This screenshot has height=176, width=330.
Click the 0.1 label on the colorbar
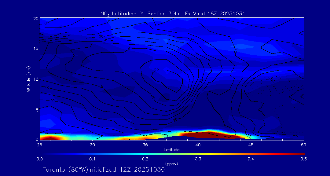point(92,159)
